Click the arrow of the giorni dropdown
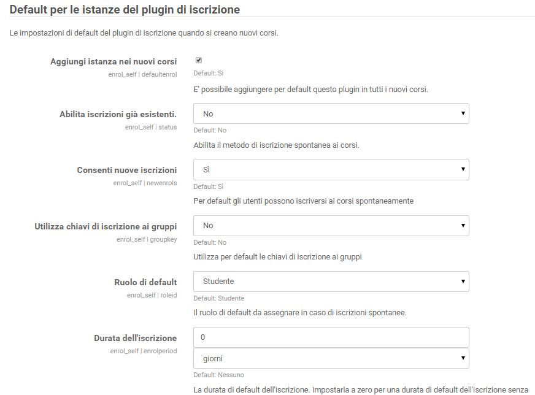This screenshot has width=535, height=395. point(463,358)
